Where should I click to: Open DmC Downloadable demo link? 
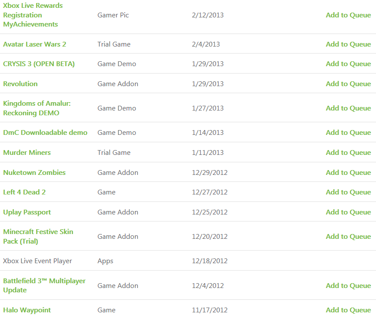point(45,133)
